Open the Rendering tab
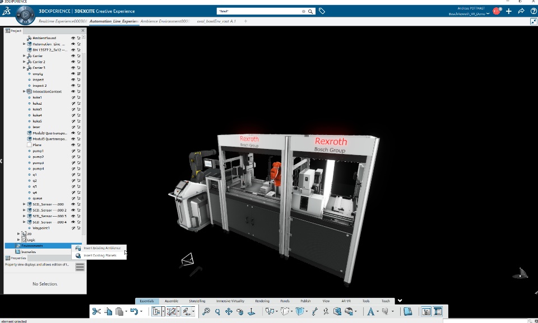This screenshot has width=538, height=323. tap(262, 301)
